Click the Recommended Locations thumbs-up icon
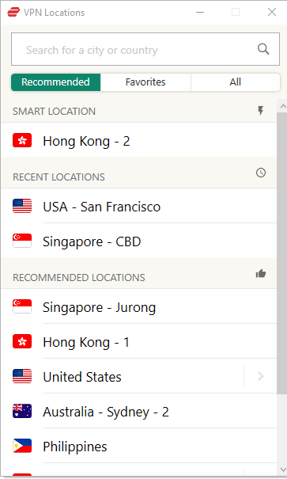 pyautogui.click(x=261, y=273)
